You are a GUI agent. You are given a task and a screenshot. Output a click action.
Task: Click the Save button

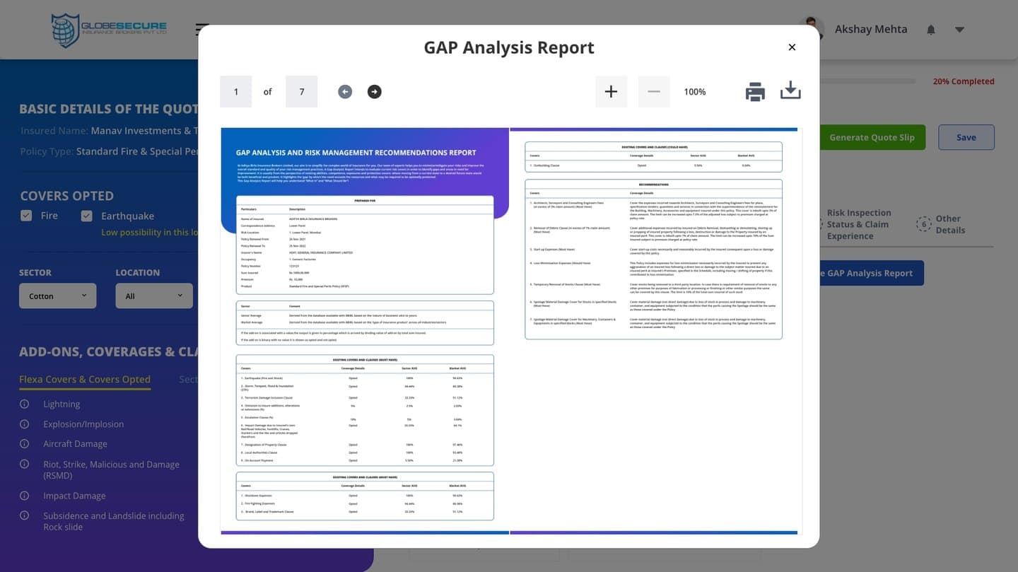pyautogui.click(x=966, y=137)
